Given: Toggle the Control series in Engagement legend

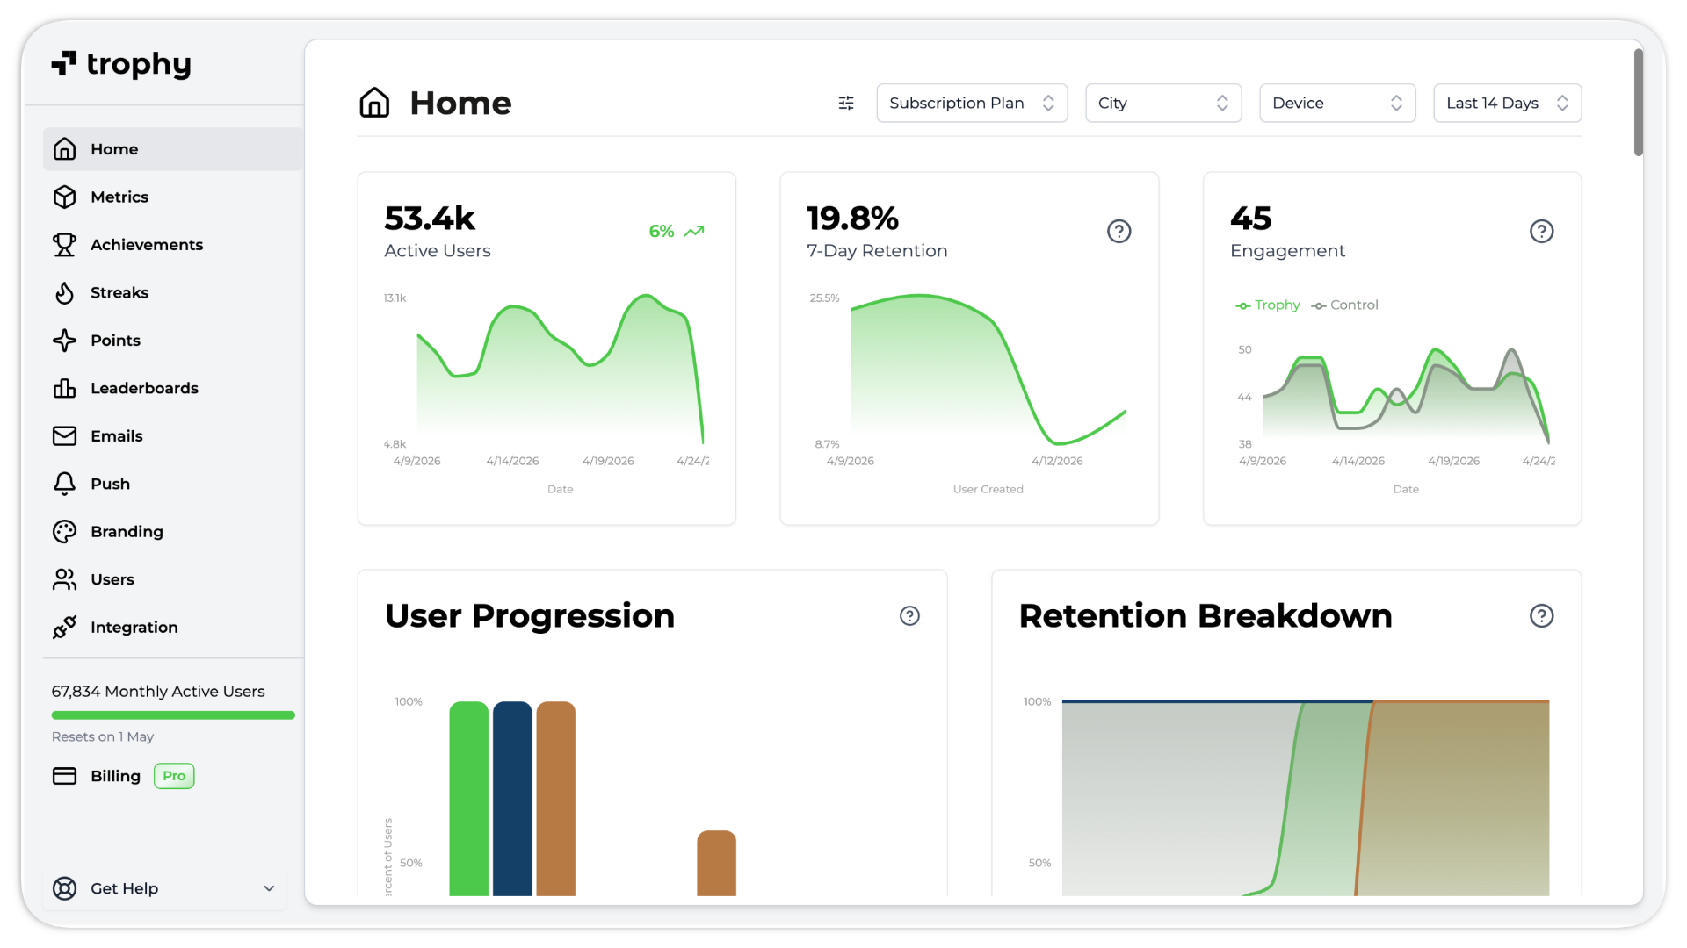Looking at the screenshot, I should click(1344, 305).
